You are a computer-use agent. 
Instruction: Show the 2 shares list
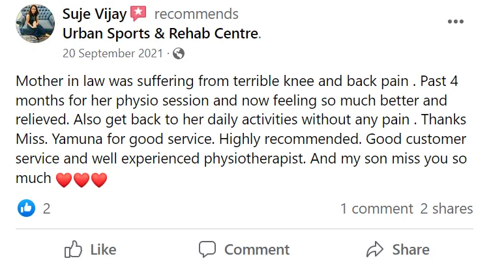pos(447,208)
